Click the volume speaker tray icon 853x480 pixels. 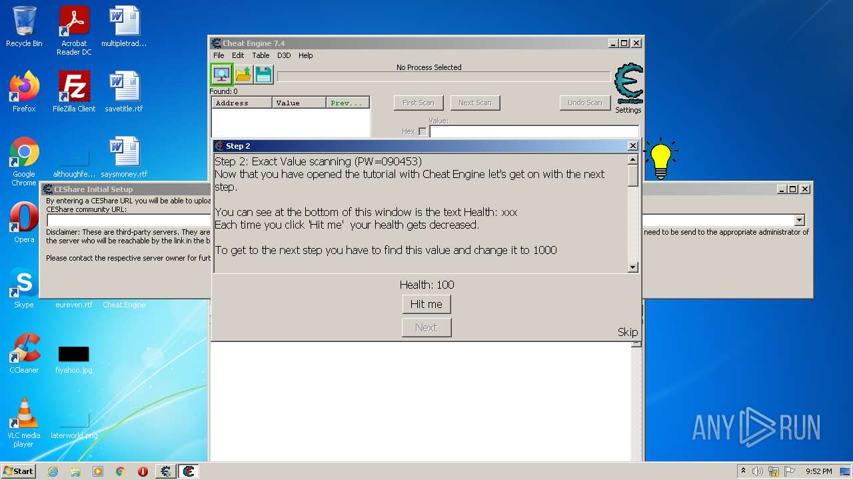[x=758, y=471]
